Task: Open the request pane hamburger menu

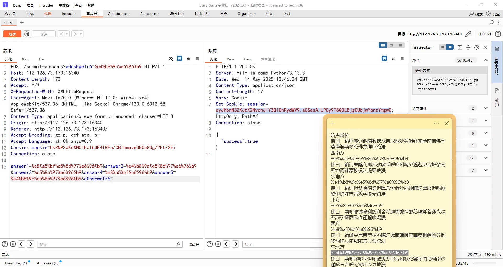Action: click(197, 59)
